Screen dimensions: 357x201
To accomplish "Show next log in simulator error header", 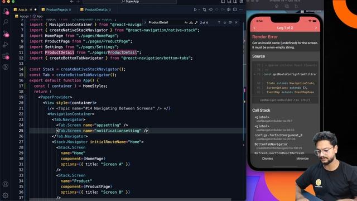I will click(316, 28).
